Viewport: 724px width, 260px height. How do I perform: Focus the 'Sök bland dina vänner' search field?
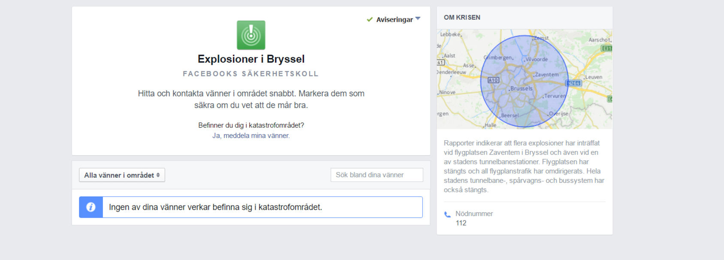(x=377, y=175)
